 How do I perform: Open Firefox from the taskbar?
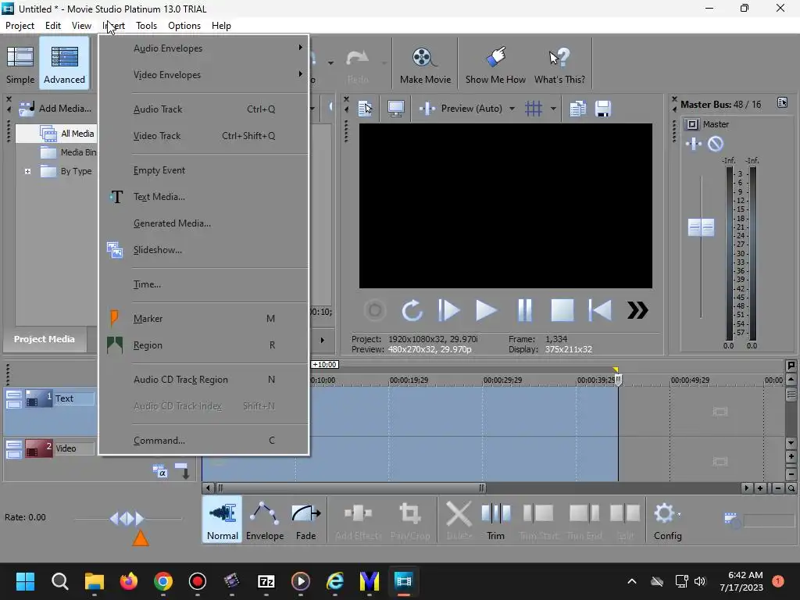pos(129,581)
